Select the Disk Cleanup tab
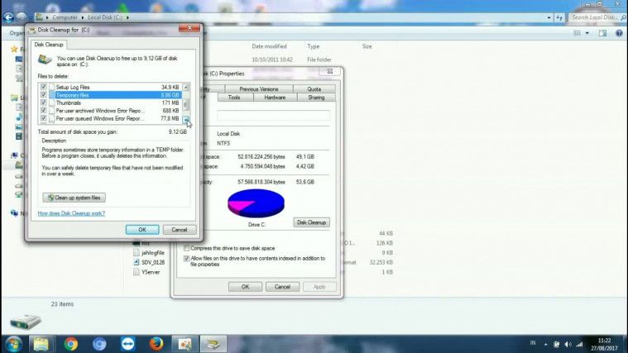 [x=49, y=45]
